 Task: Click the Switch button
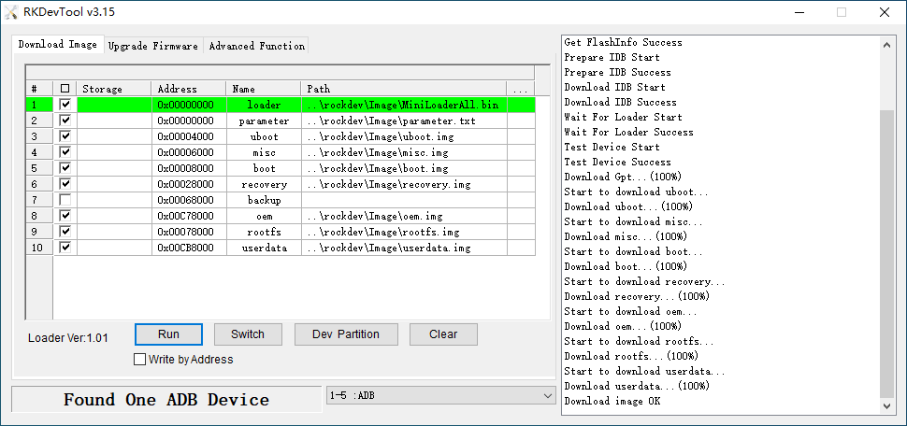click(248, 334)
